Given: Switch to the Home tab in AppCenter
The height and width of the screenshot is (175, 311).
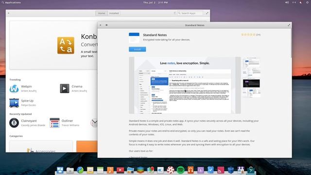Looking at the screenshot, I should click(x=102, y=13).
